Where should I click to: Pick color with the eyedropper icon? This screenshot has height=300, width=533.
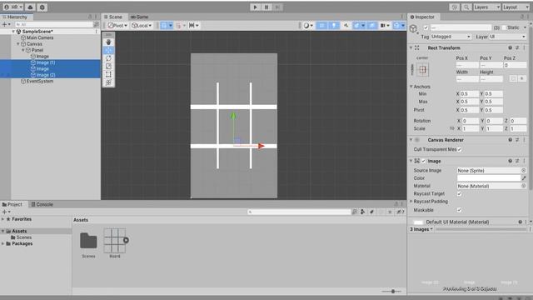coord(524,177)
